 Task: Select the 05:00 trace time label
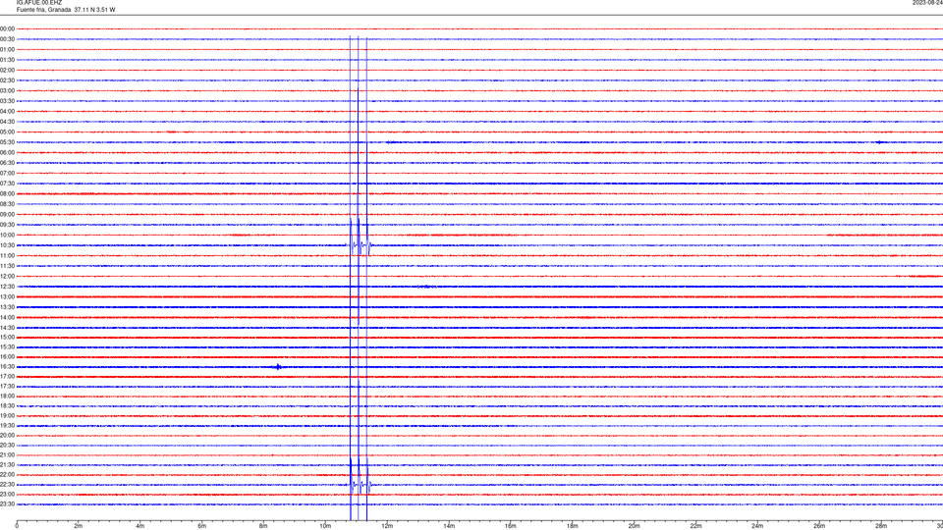click(x=7, y=132)
